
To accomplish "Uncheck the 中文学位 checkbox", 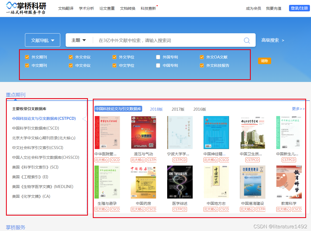I will click(115, 65).
